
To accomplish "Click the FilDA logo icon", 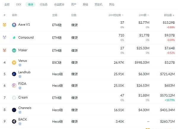I will click(x=14, y=85).
